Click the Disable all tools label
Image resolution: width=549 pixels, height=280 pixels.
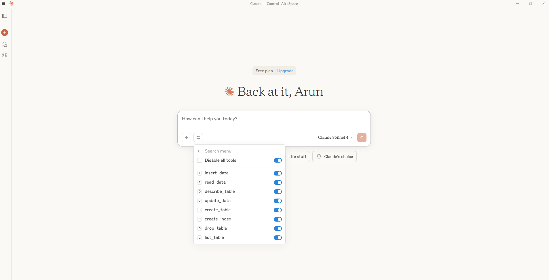(221, 160)
